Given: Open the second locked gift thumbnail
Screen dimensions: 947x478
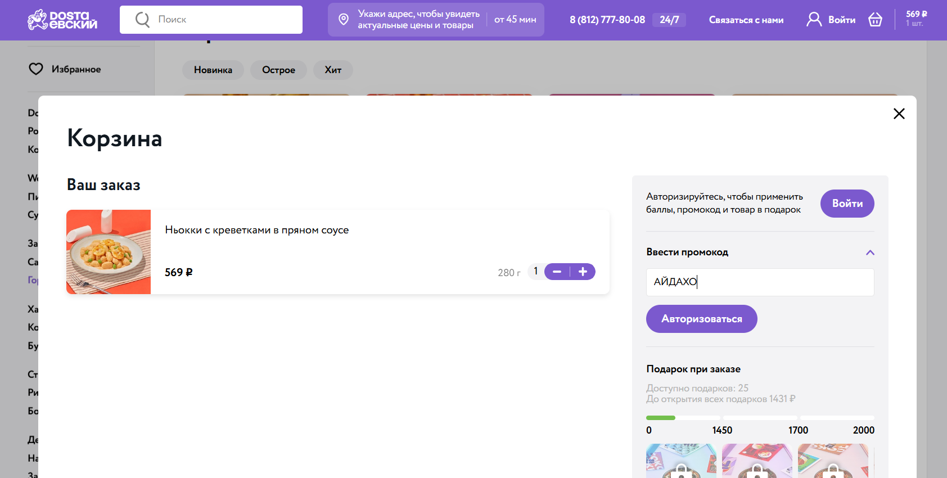Looking at the screenshot, I should [757, 461].
